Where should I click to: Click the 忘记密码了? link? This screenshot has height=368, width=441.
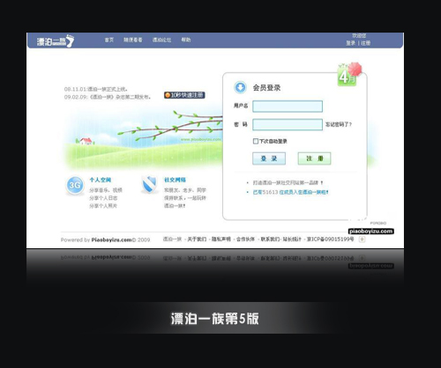[339, 124]
